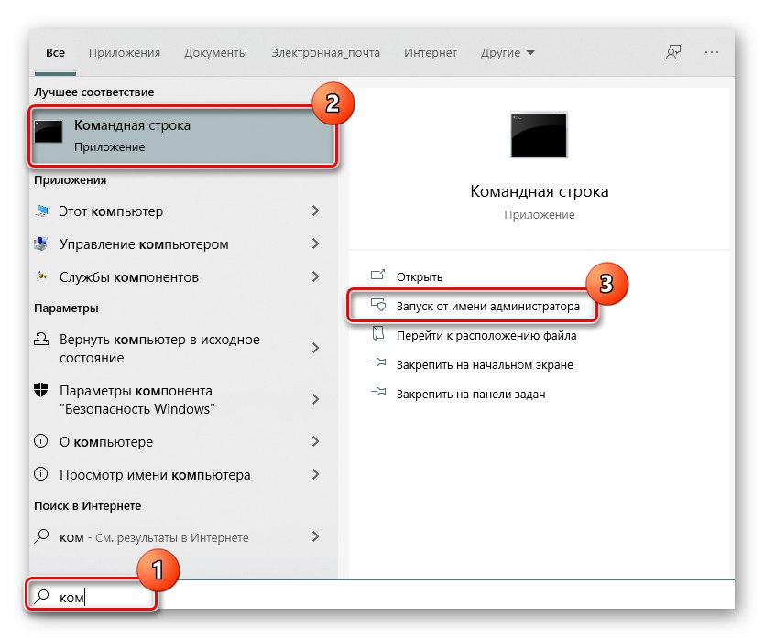764x638 pixels.
Task: Click the large Командная строка preview icon
Action: (x=539, y=135)
